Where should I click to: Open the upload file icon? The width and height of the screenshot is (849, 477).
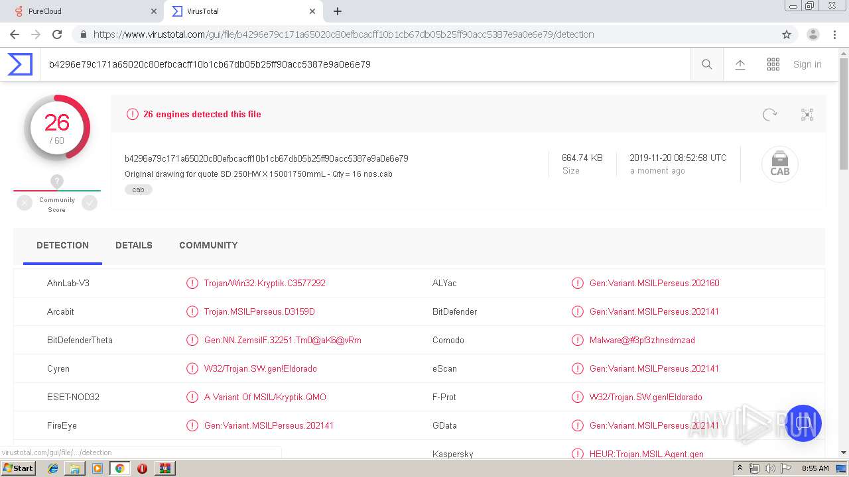[x=740, y=64]
